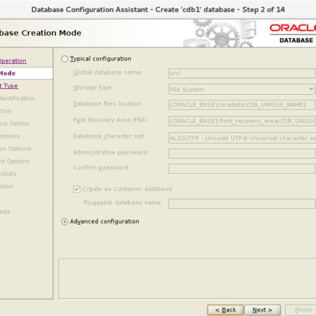Select the Typical configuration radio button
The width and height of the screenshot is (316, 316).
coord(65,59)
